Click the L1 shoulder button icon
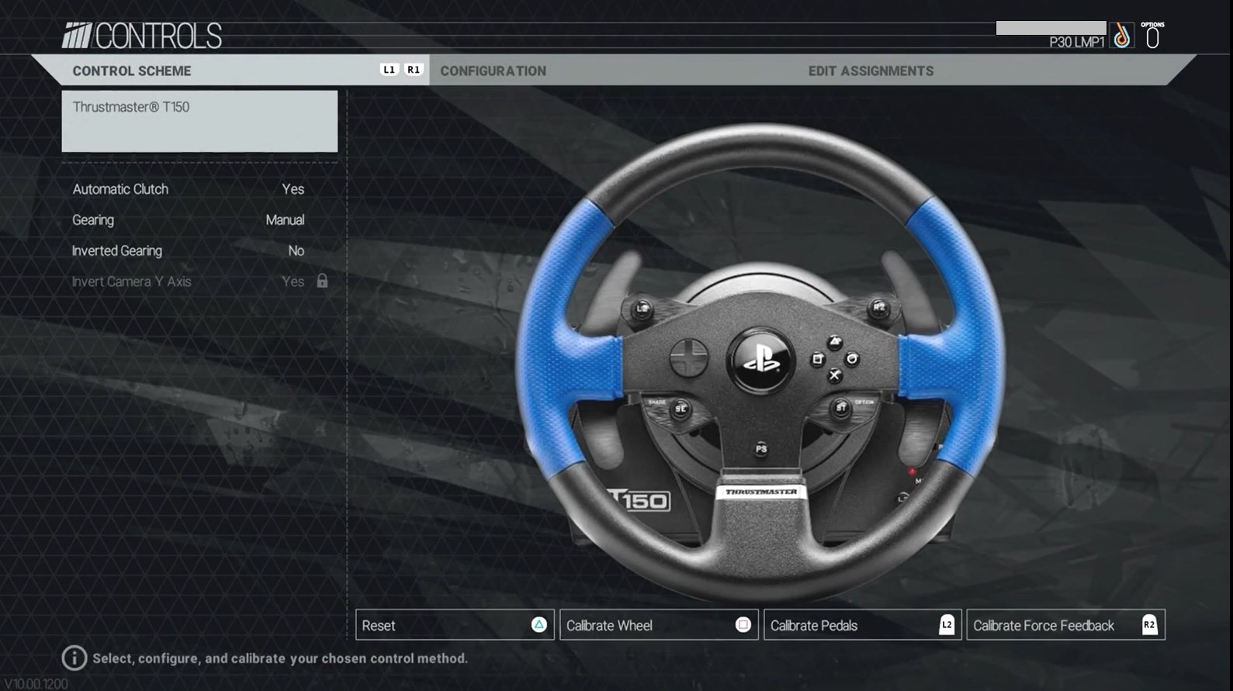 point(389,70)
